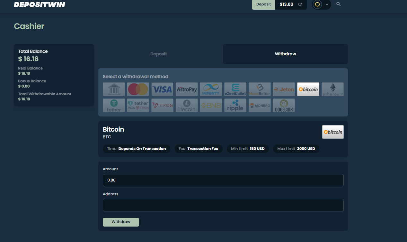Select MuchBetter withdrawal method

[260, 89]
